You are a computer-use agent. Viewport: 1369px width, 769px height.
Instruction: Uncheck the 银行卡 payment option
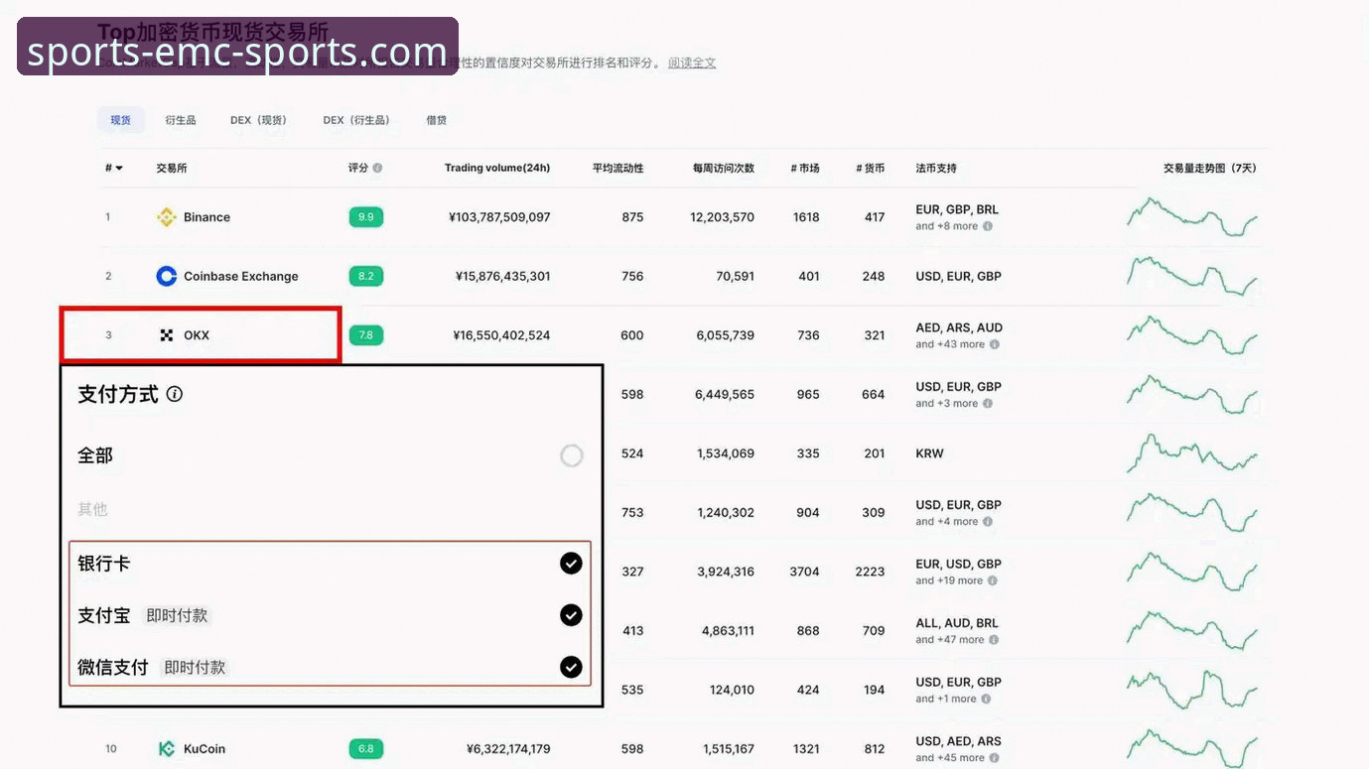(571, 564)
